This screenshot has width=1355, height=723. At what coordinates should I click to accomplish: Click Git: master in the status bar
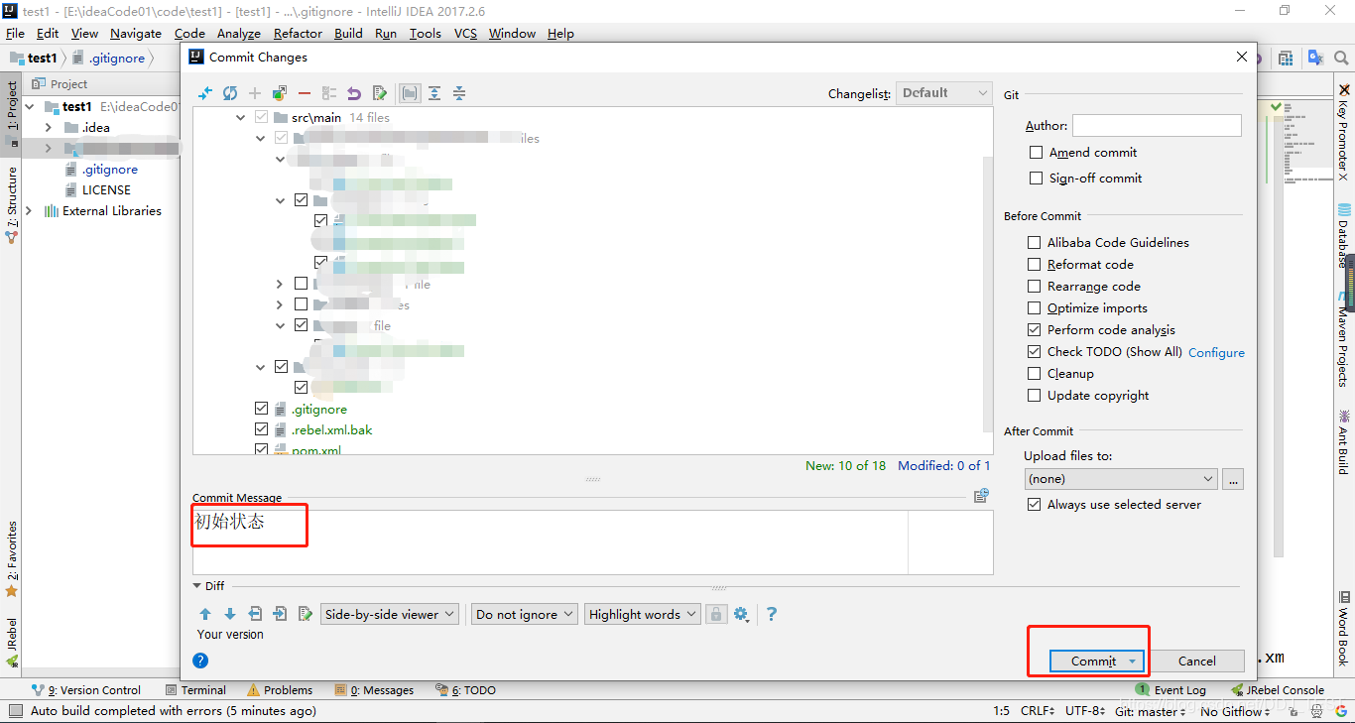point(1151,711)
